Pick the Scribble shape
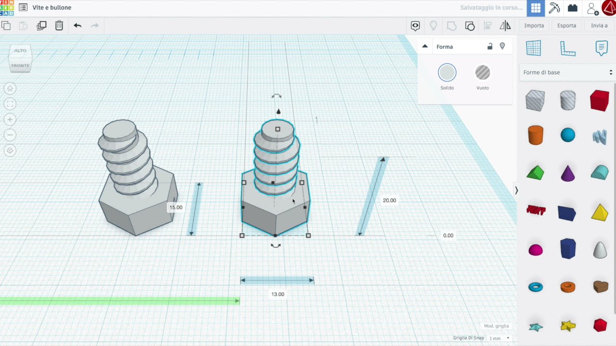This screenshot has height=346, width=616. click(x=600, y=136)
